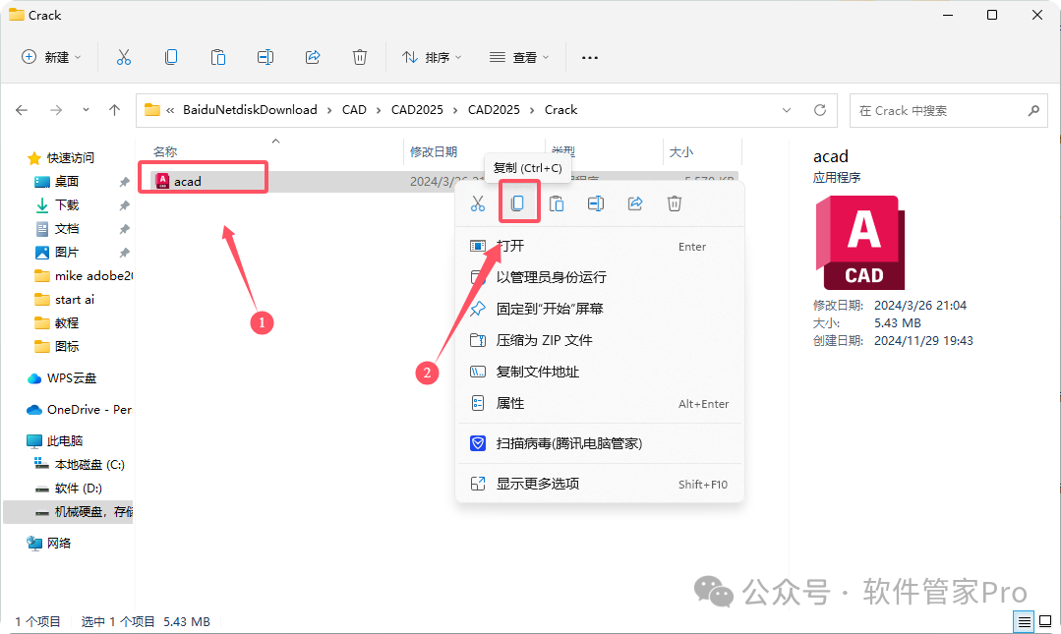Switch to details view in the status bar
The image size is (1061, 634).
1025,621
